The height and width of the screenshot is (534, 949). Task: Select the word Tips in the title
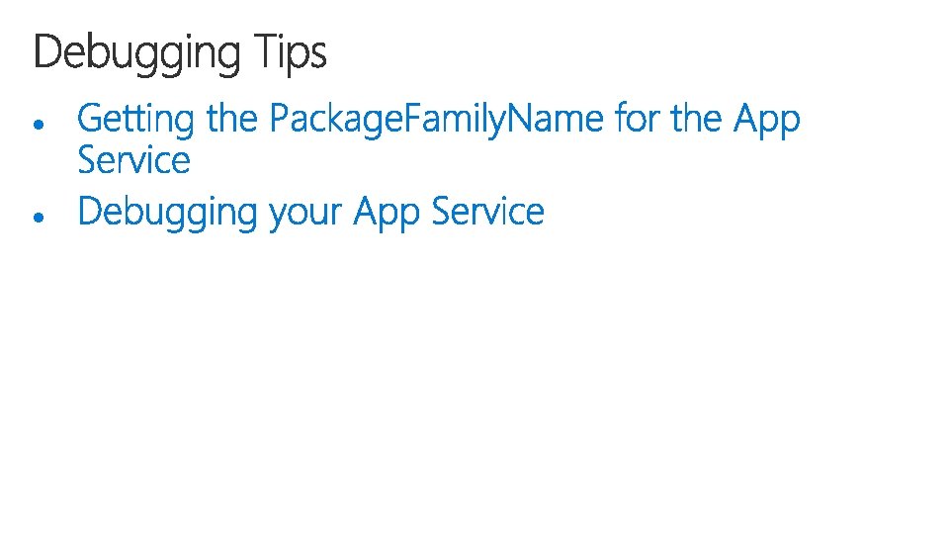(290, 54)
